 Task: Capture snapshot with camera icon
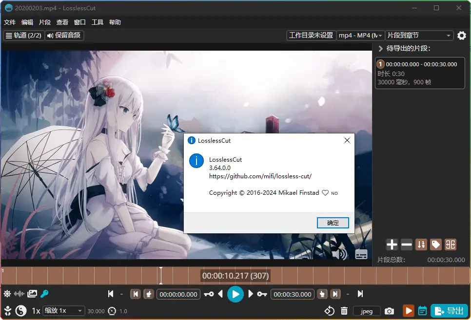point(389,311)
